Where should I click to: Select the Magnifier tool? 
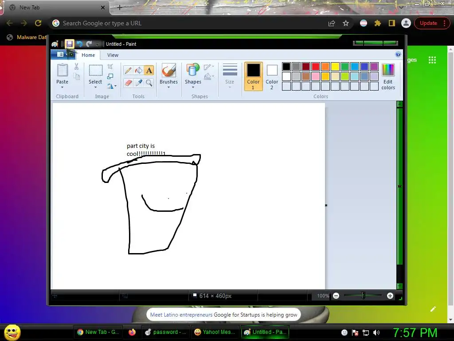tap(149, 83)
